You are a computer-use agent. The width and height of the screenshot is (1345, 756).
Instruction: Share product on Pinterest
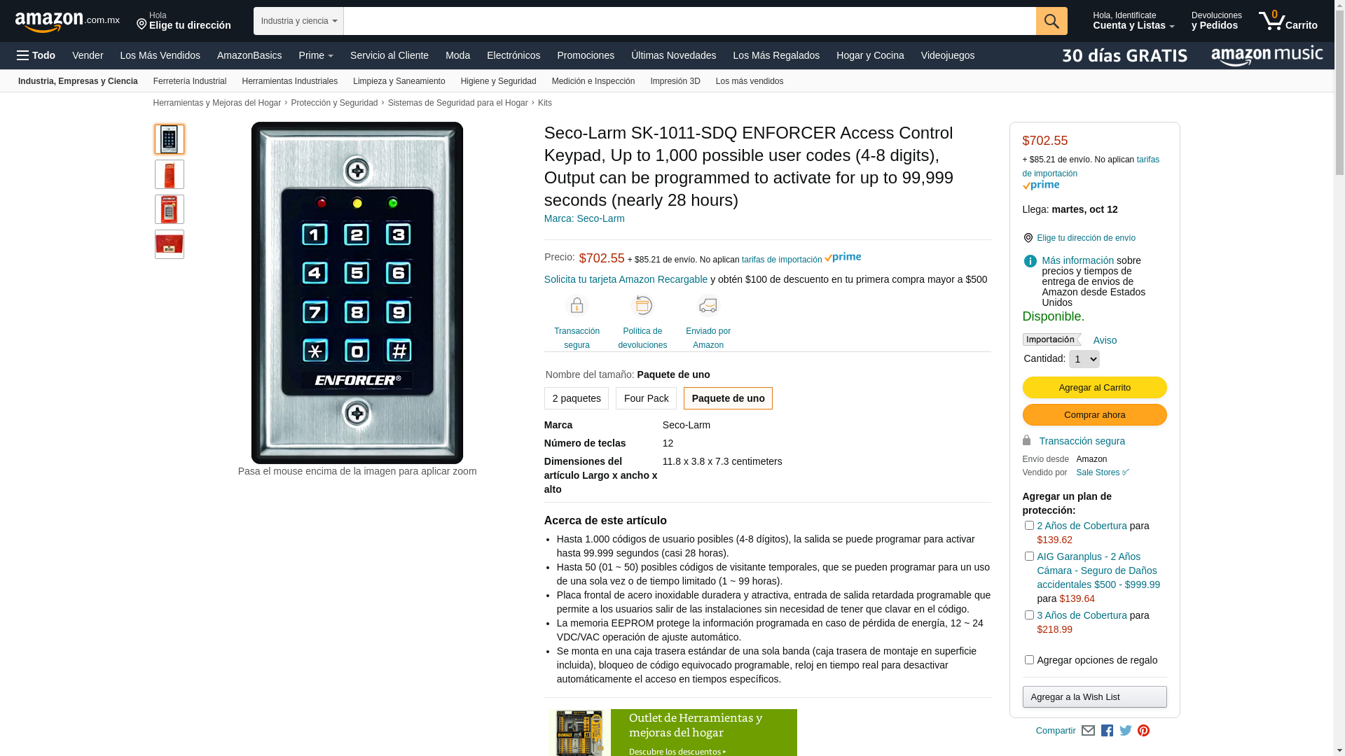1143,731
